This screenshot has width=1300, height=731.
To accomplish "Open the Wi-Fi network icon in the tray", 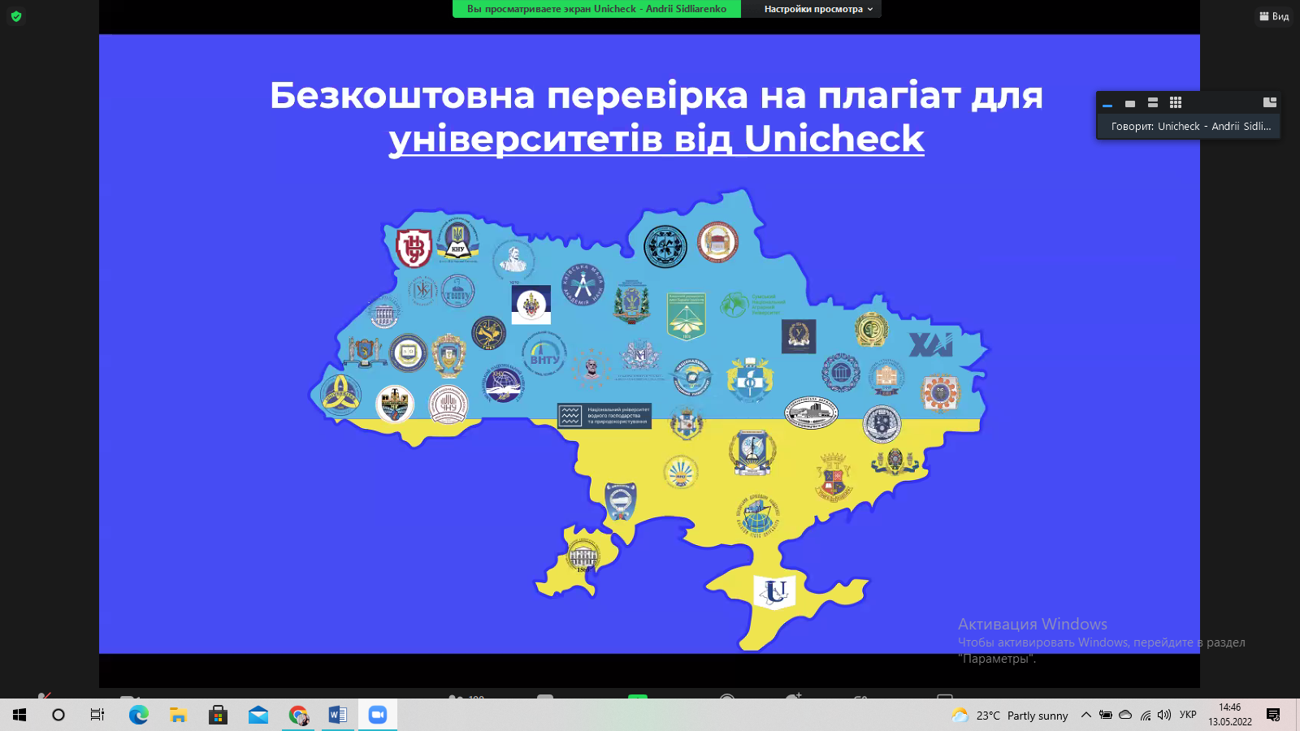I will coord(1146,715).
